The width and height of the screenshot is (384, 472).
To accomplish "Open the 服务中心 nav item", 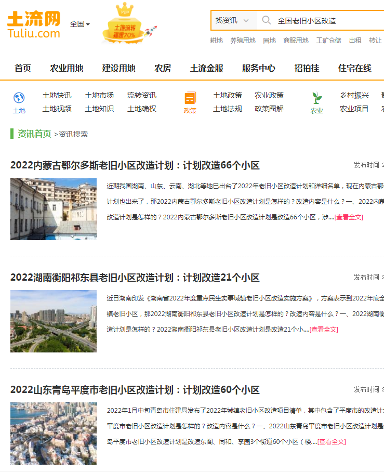I will pos(259,68).
